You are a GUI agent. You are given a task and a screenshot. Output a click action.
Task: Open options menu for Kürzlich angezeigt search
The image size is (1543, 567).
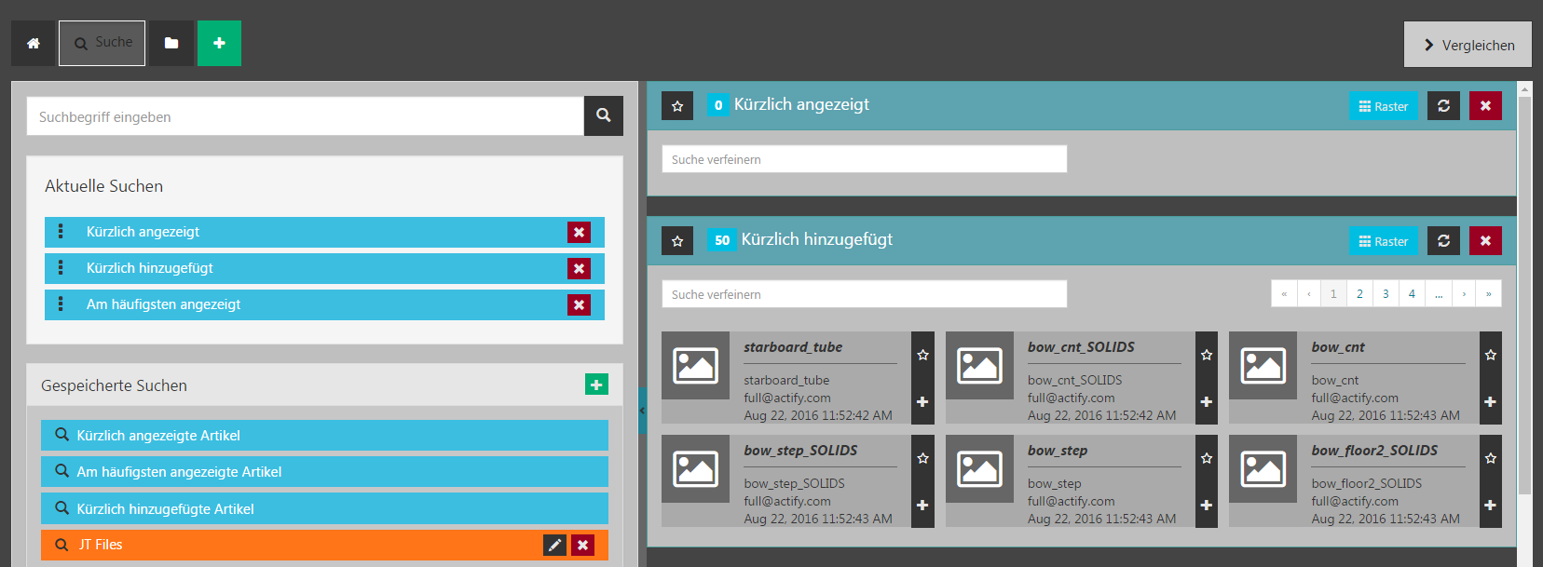point(61,232)
